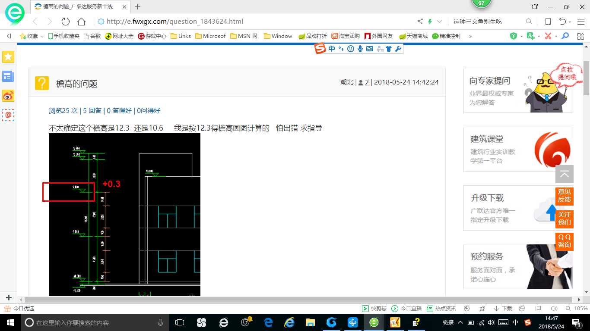Viewport: 590px width, 331px height.
Task: Open the favorites star sidebar icon
Action: pyautogui.click(x=8, y=56)
